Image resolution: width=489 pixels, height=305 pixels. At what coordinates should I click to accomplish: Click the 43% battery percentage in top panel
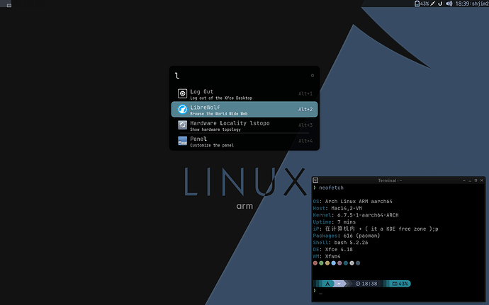click(425, 4)
